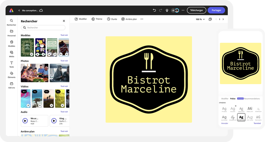Click the Partager button

(x=216, y=10)
